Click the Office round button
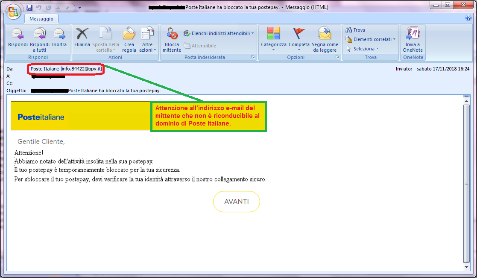 point(13,12)
